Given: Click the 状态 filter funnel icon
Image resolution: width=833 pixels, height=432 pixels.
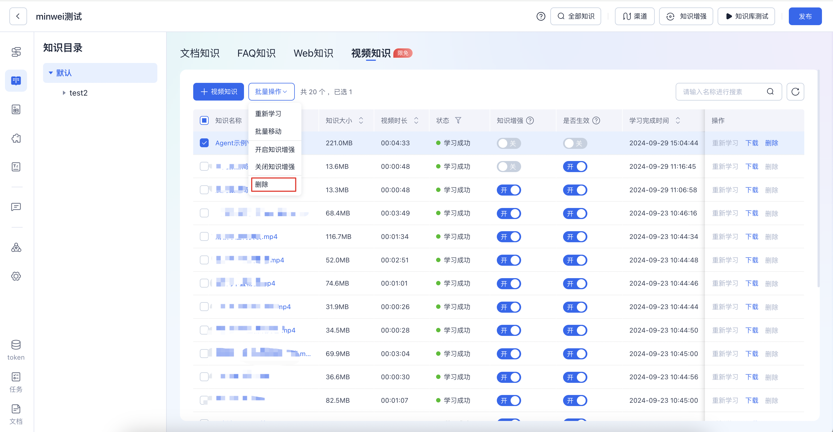Looking at the screenshot, I should [x=458, y=120].
